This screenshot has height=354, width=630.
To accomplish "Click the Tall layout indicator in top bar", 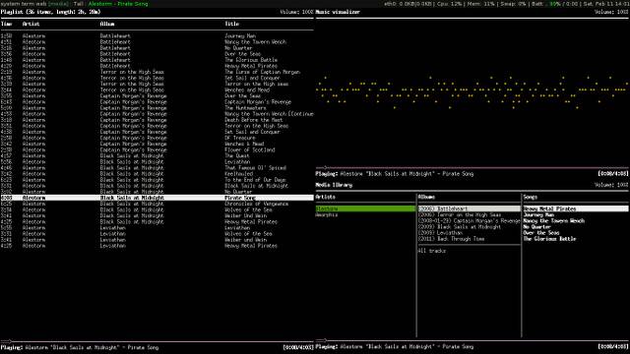I will 79,4.
